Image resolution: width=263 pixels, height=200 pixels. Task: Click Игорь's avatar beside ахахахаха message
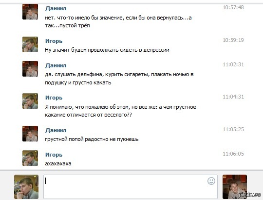[30, 158]
